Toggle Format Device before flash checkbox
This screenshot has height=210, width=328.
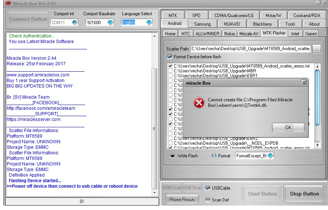coord(169,57)
